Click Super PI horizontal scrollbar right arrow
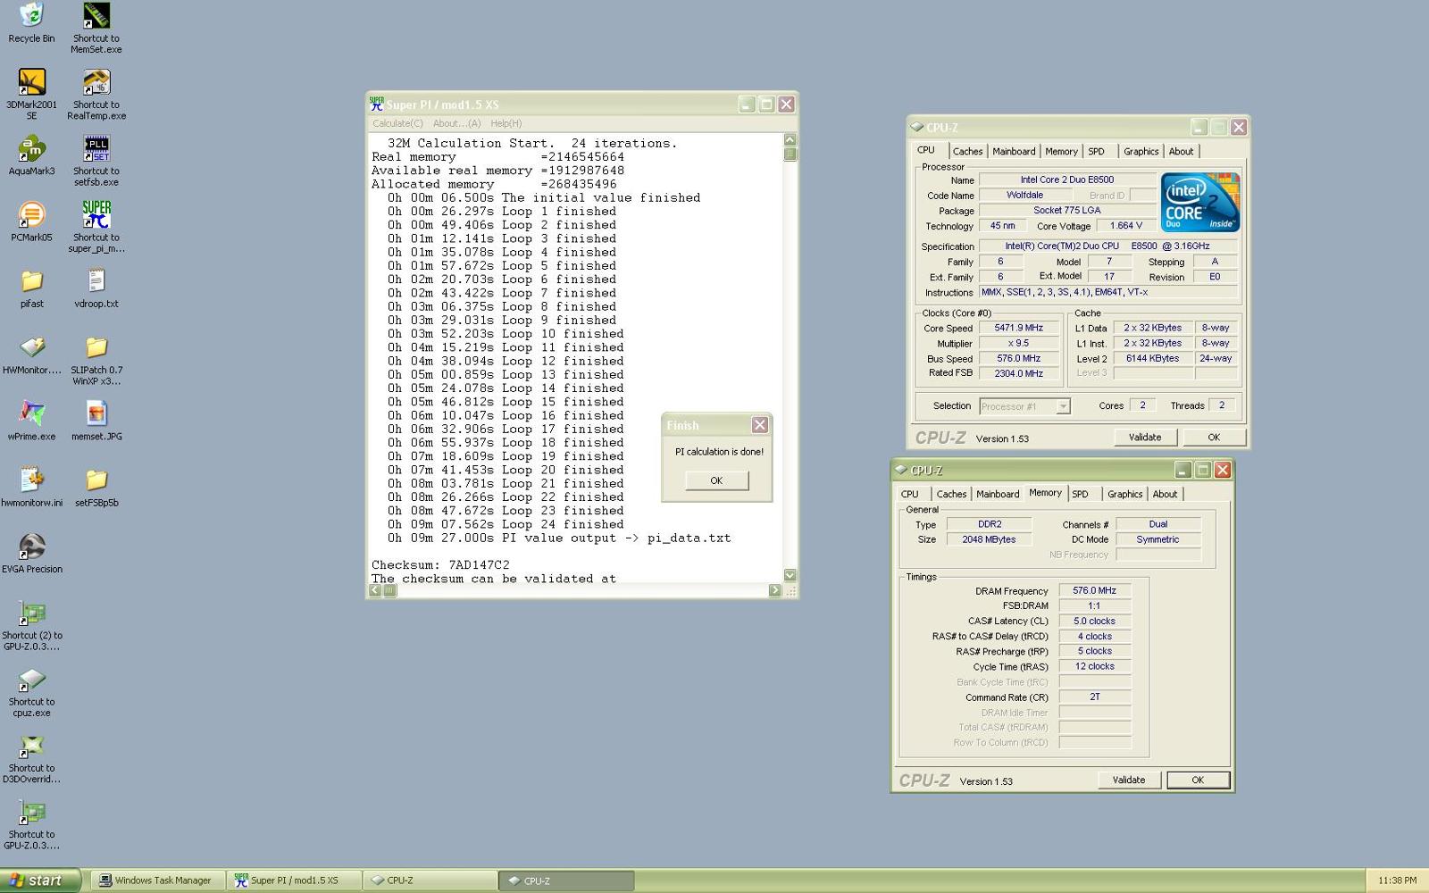This screenshot has width=1429, height=893. [774, 590]
